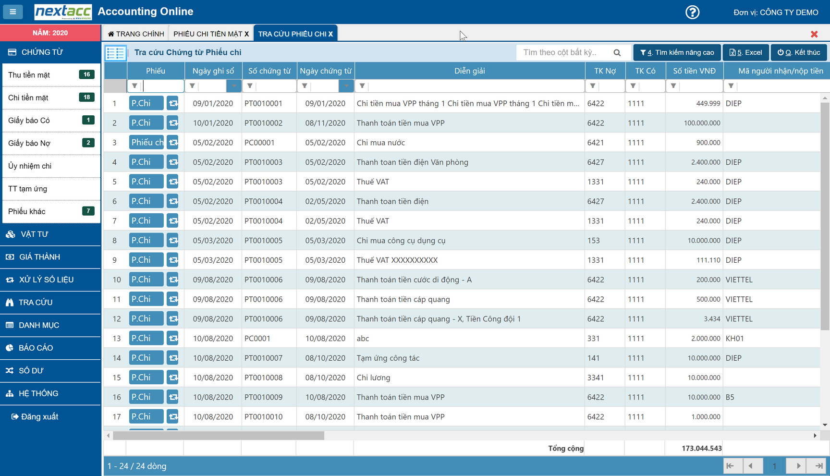Image resolution: width=830 pixels, height=476 pixels.
Task: Click the horizontal scrollbar thumb
Action: coord(219,436)
